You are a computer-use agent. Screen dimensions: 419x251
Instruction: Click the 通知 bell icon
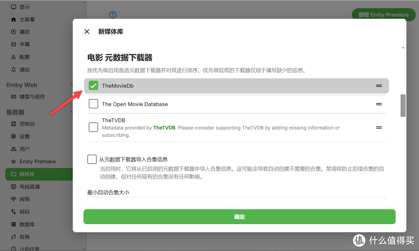[x=13, y=70]
